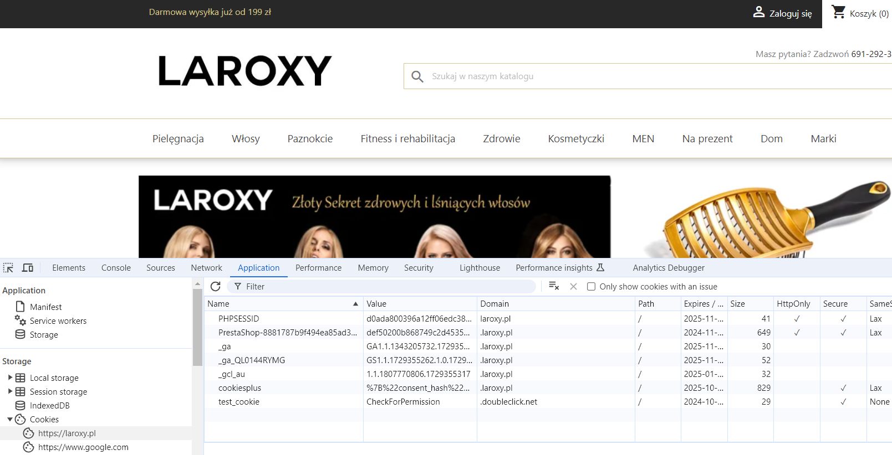Open the Lighthouse tab
892x455 pixels.
tap(480, 268)
